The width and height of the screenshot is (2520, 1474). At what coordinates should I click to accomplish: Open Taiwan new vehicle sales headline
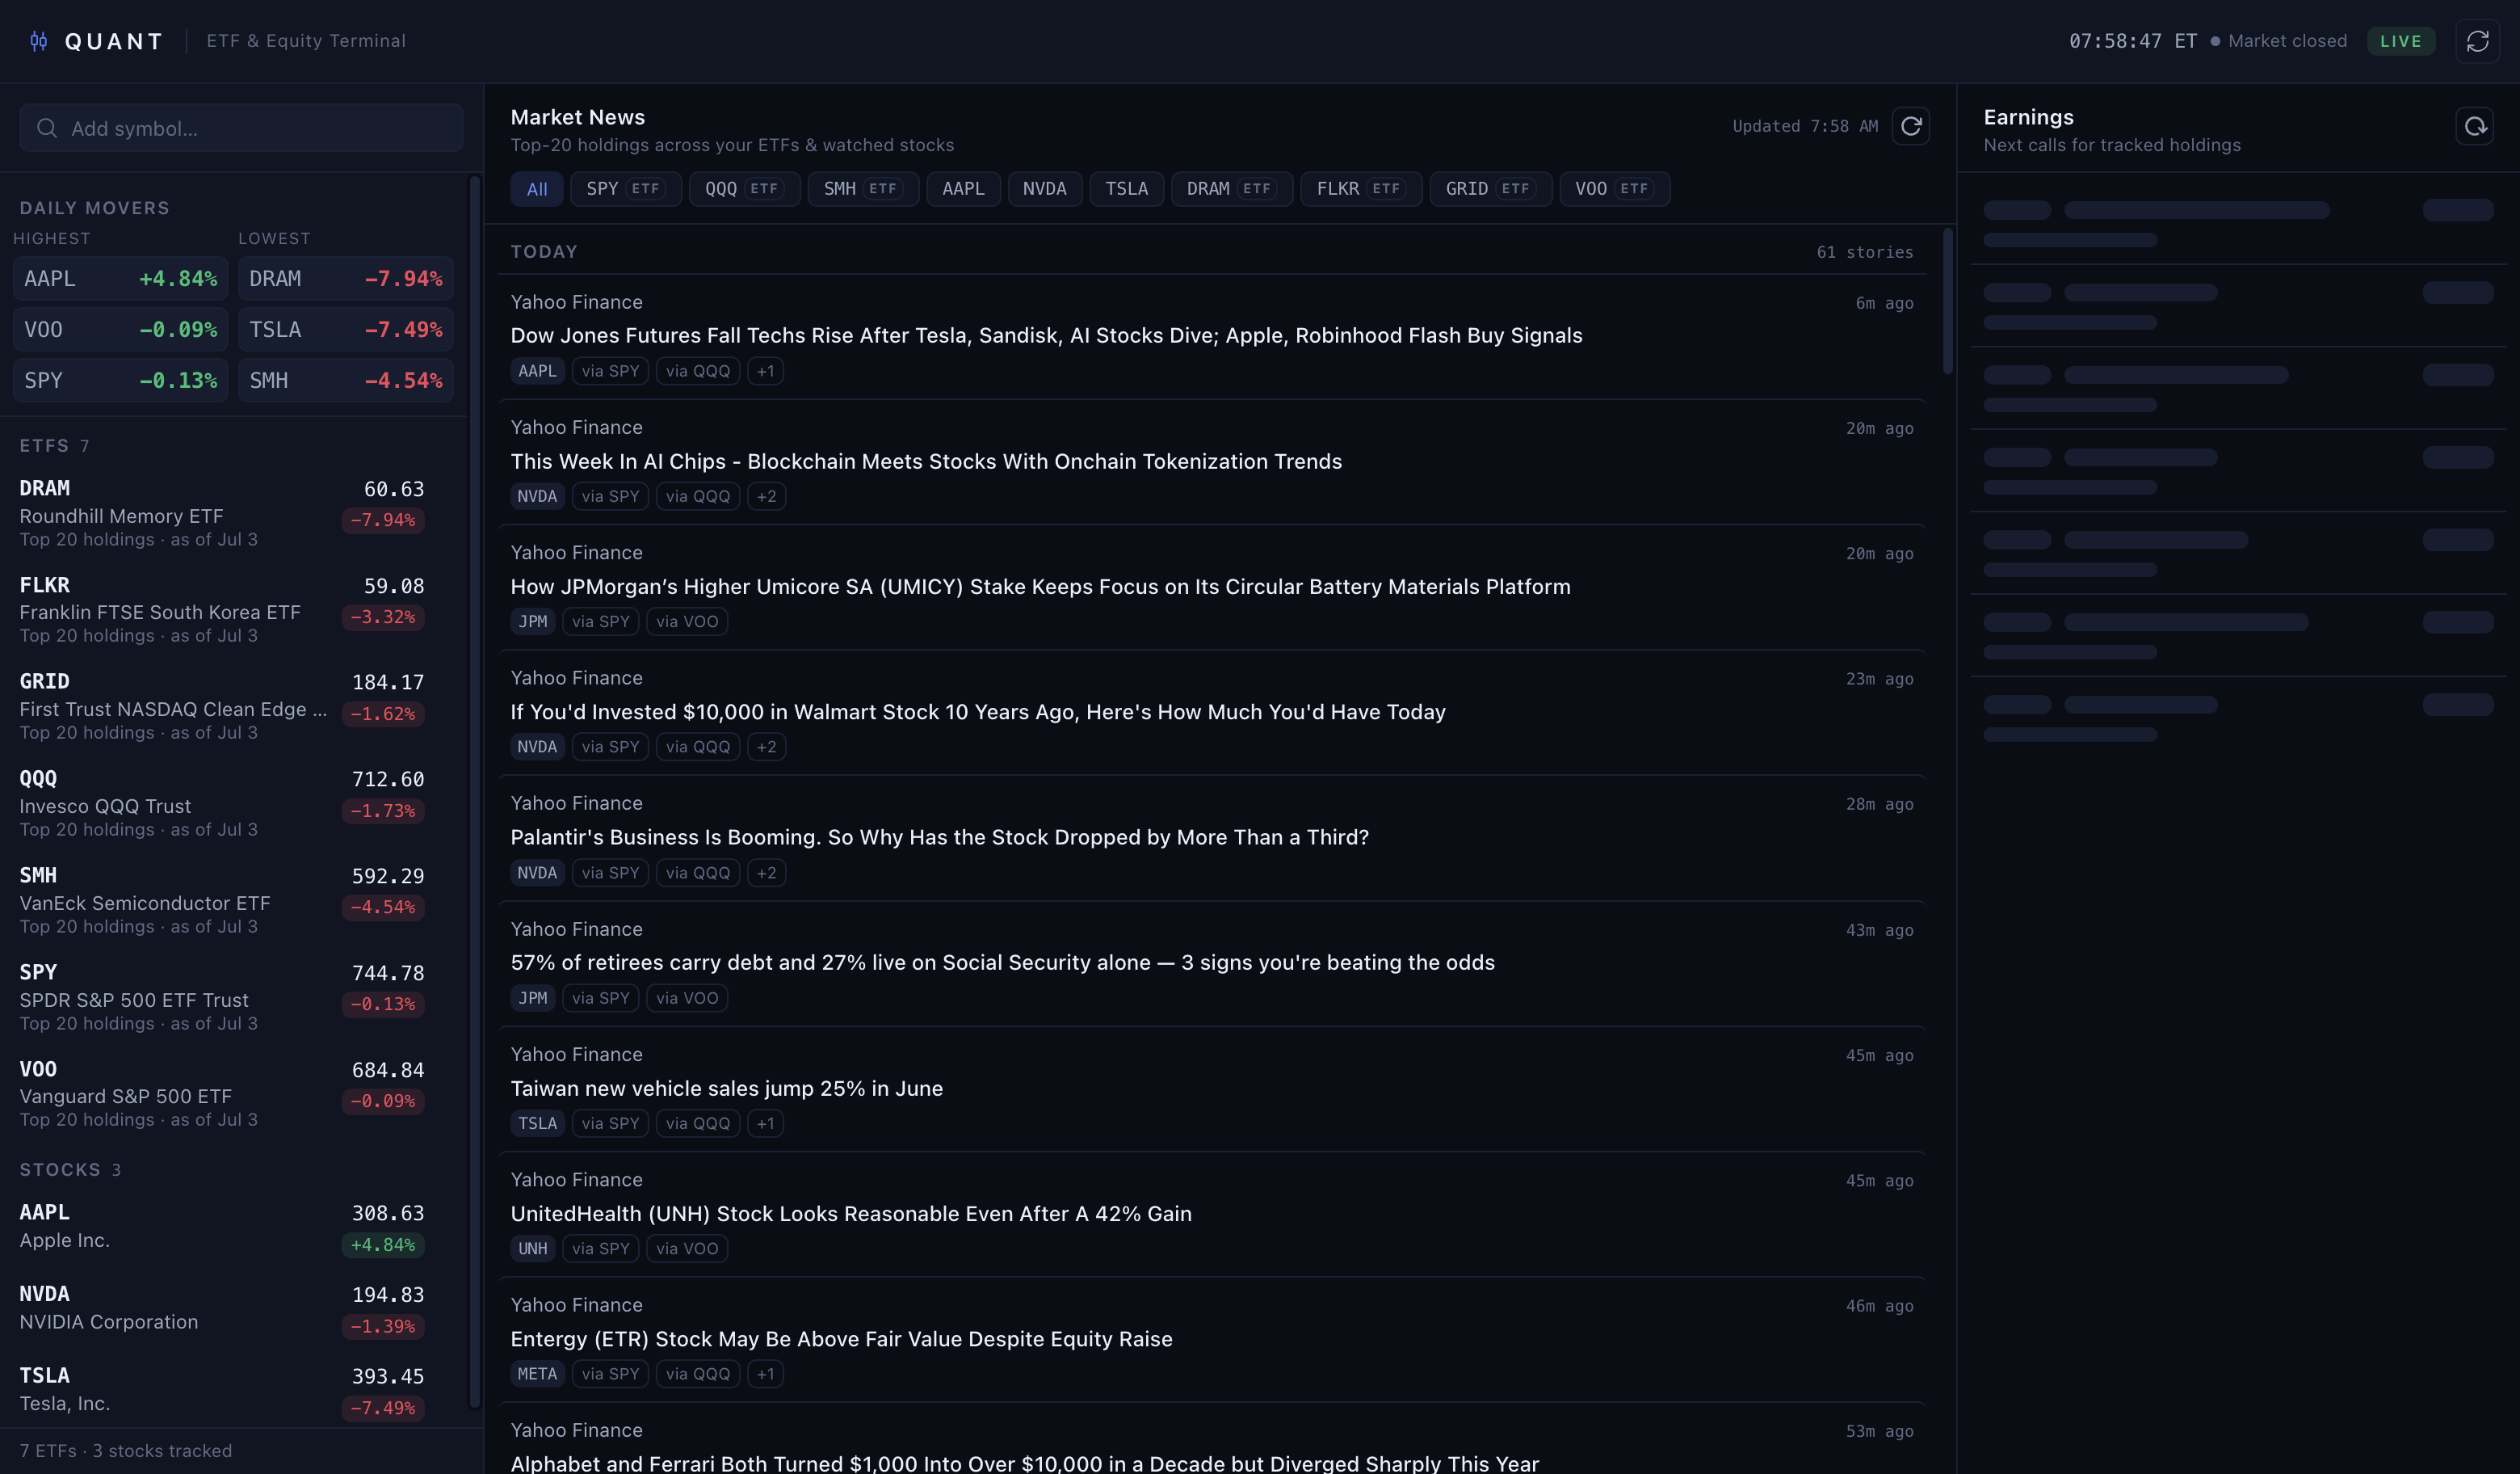pos(726,1089)
